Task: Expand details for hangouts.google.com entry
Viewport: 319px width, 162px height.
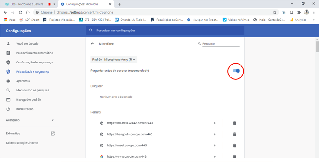Action: [x=215, y=134]
